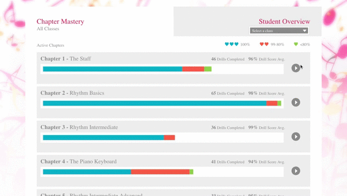The width and height of the screenshot is (347, 196).
Task: Click the blue segment of Chapter 1 bar
Action: (112, 69)
